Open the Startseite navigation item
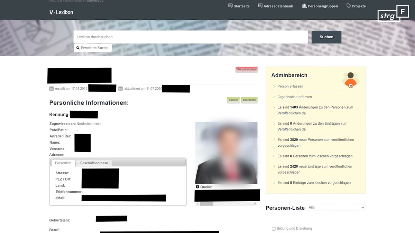 coord(239,6)
